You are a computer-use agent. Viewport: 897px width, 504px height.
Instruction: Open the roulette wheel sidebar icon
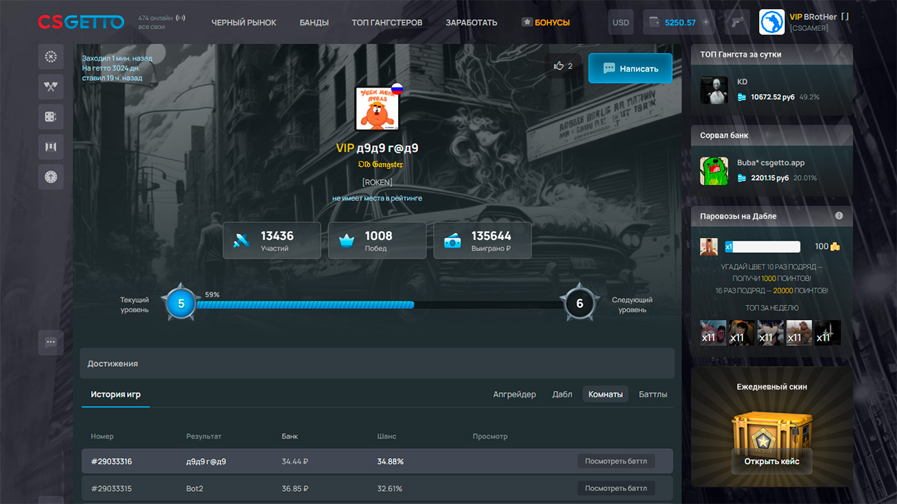[x=50, y=57]
